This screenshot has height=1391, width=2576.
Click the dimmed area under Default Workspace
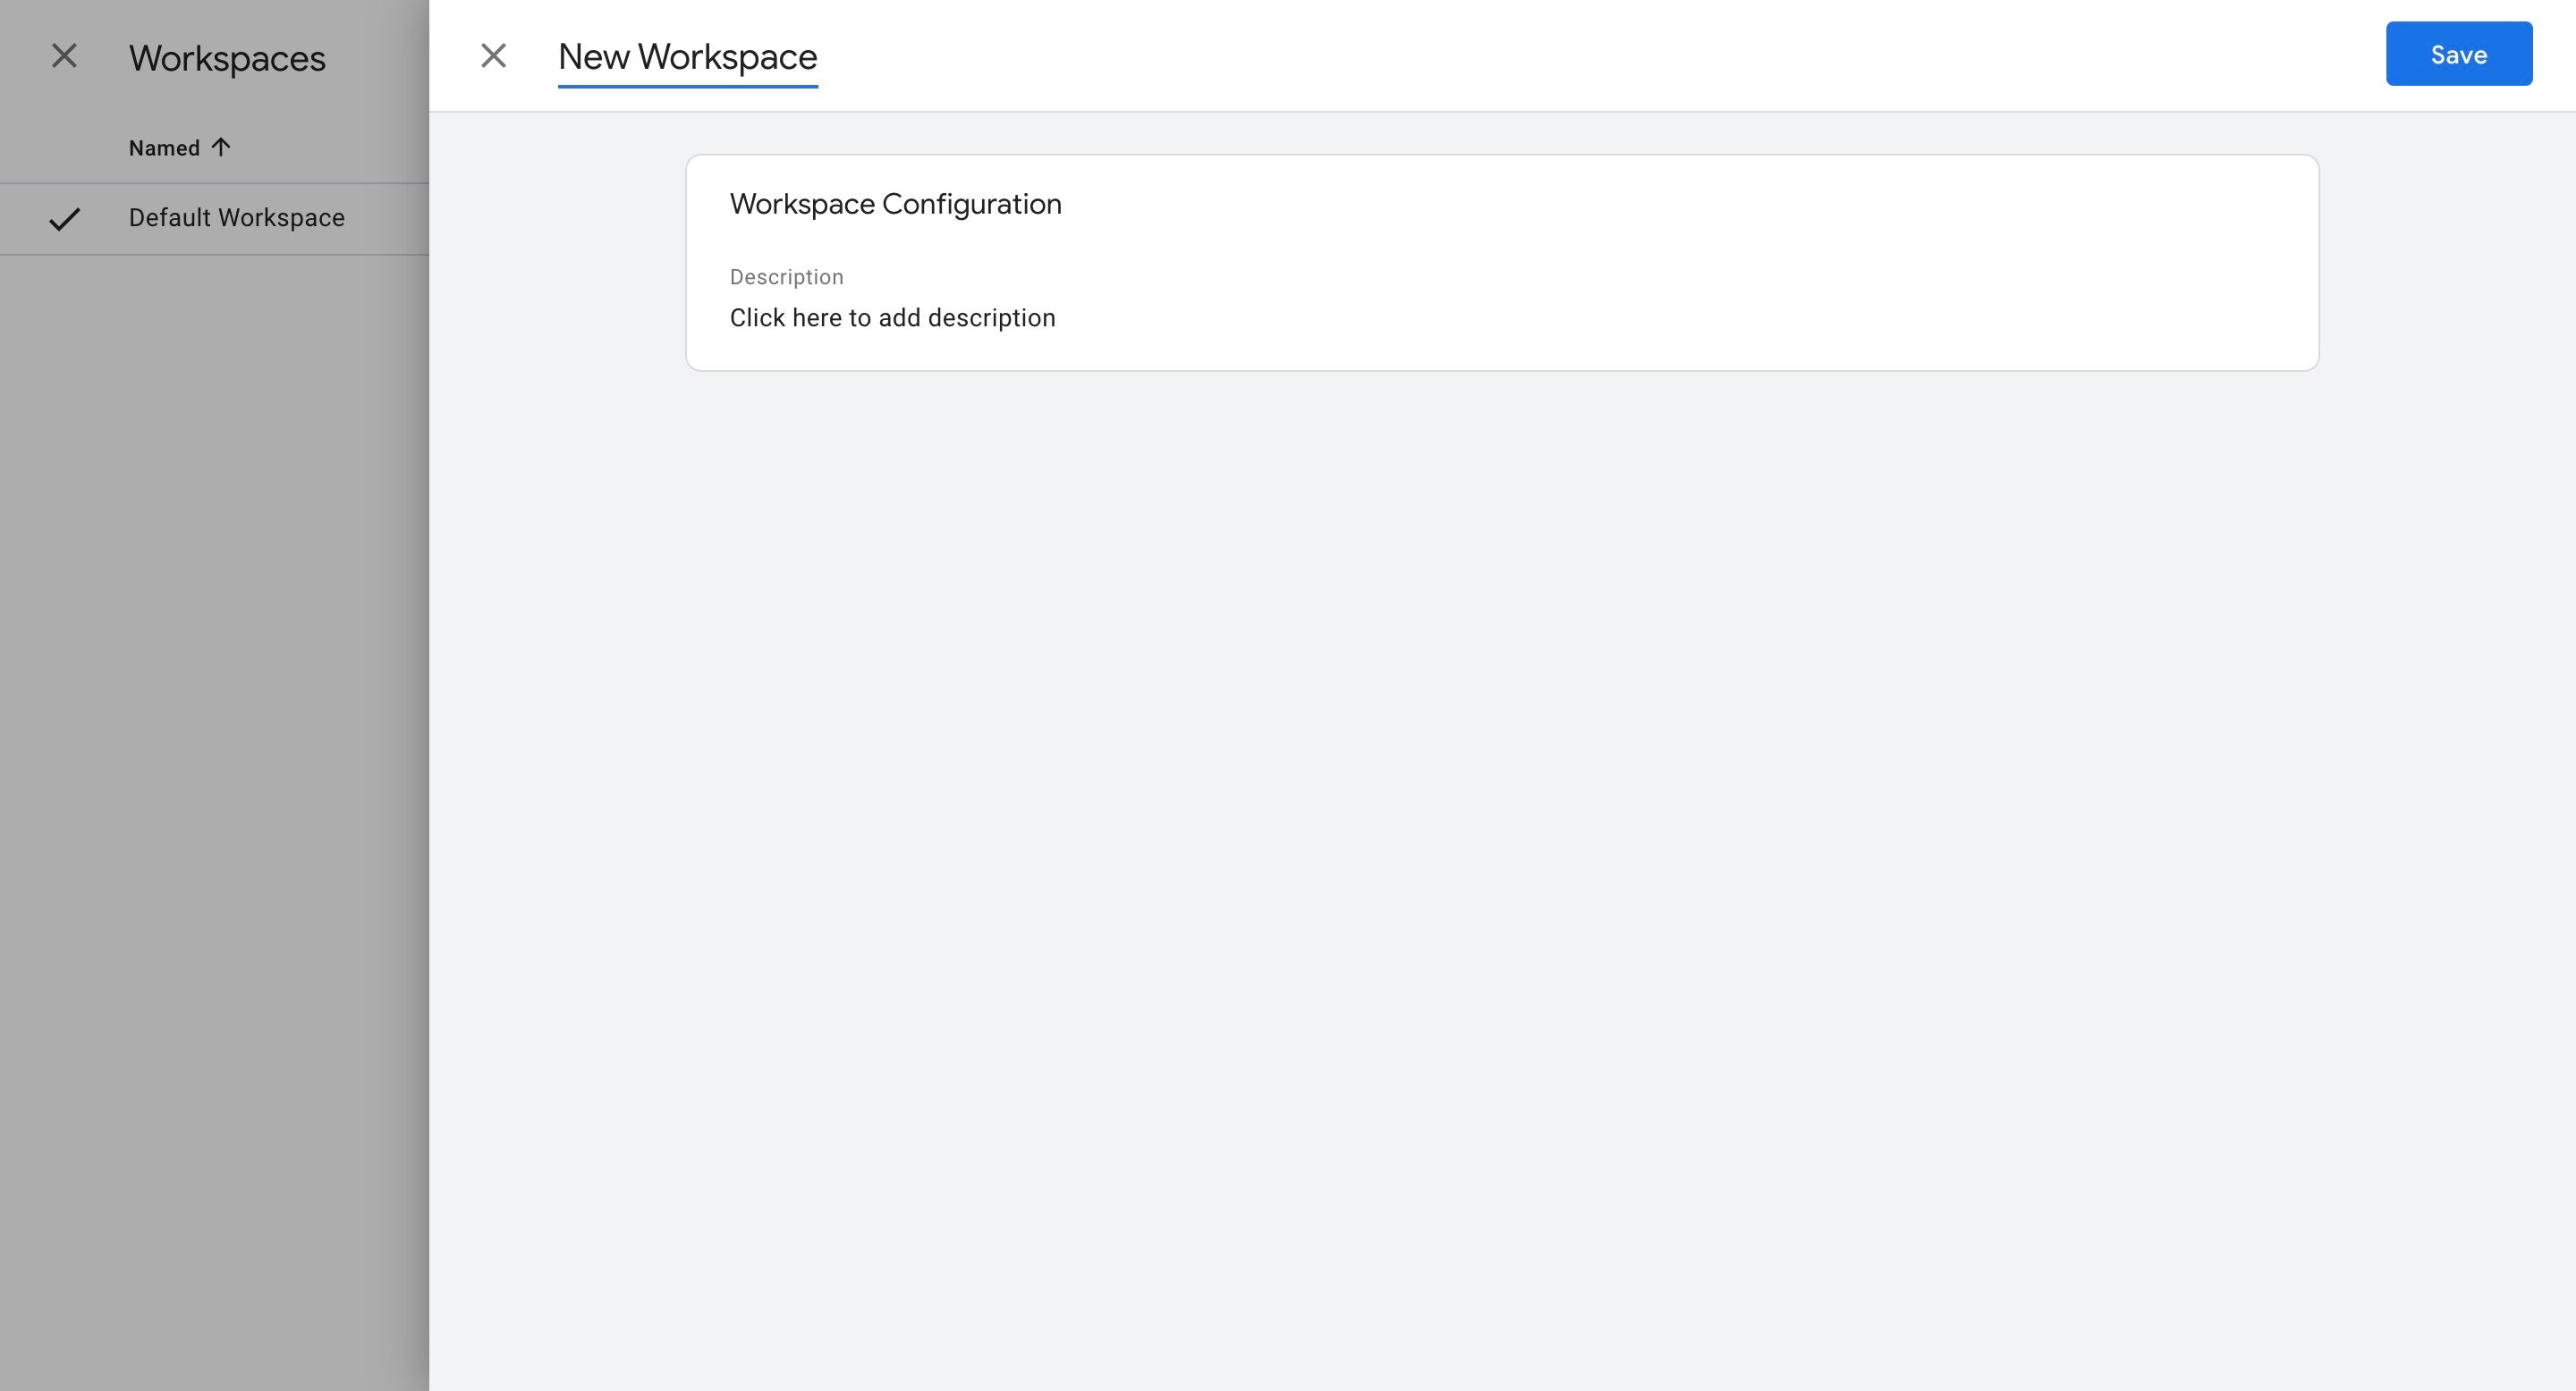(214, 699)
